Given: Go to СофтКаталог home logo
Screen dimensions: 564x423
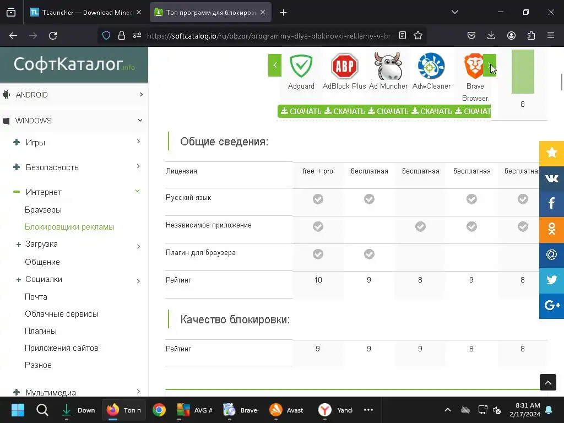Looking at the screenshot, I should pyautogui.click(x=74, y=64).
